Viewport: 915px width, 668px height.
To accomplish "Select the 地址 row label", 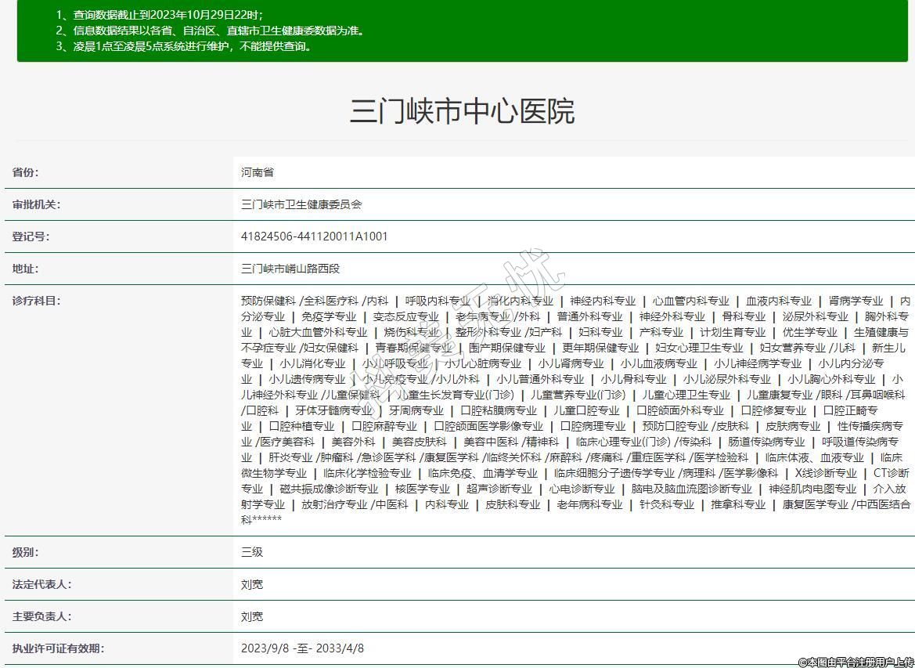I will (x=25, y=269).
